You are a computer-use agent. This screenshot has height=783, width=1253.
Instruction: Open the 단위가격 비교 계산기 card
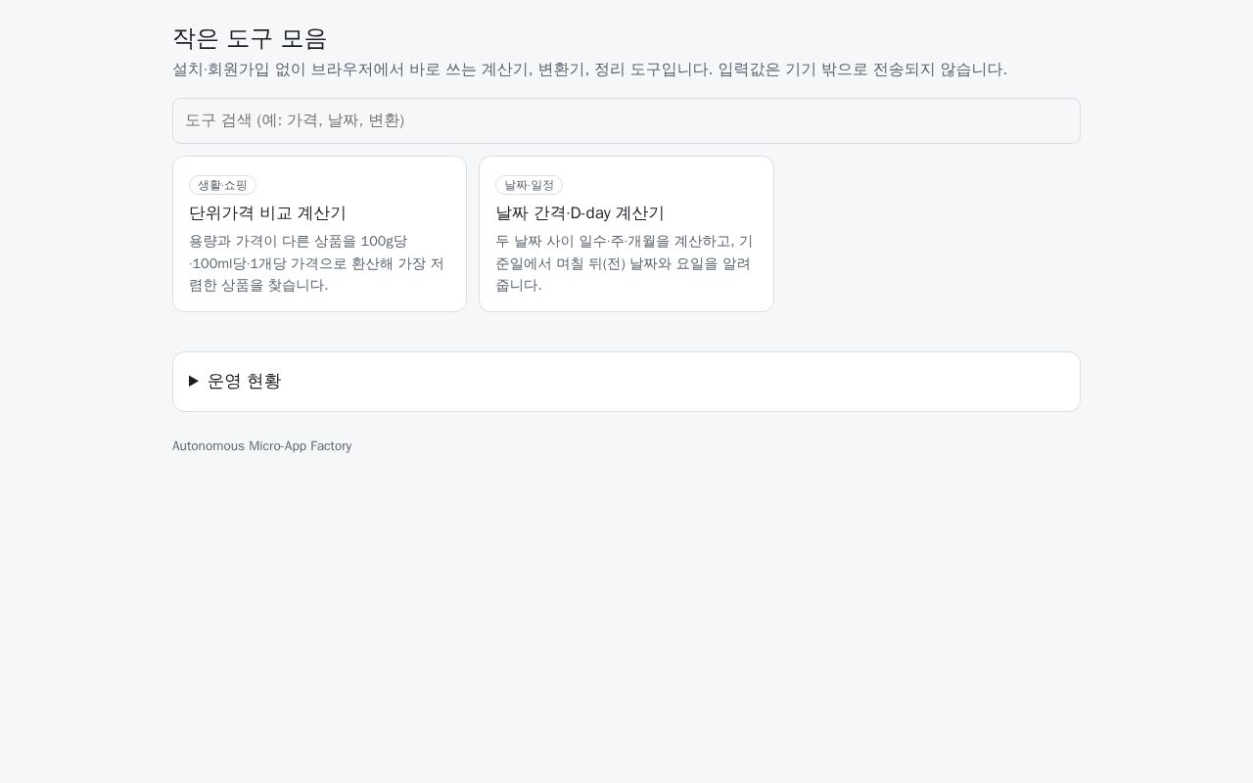319,234
